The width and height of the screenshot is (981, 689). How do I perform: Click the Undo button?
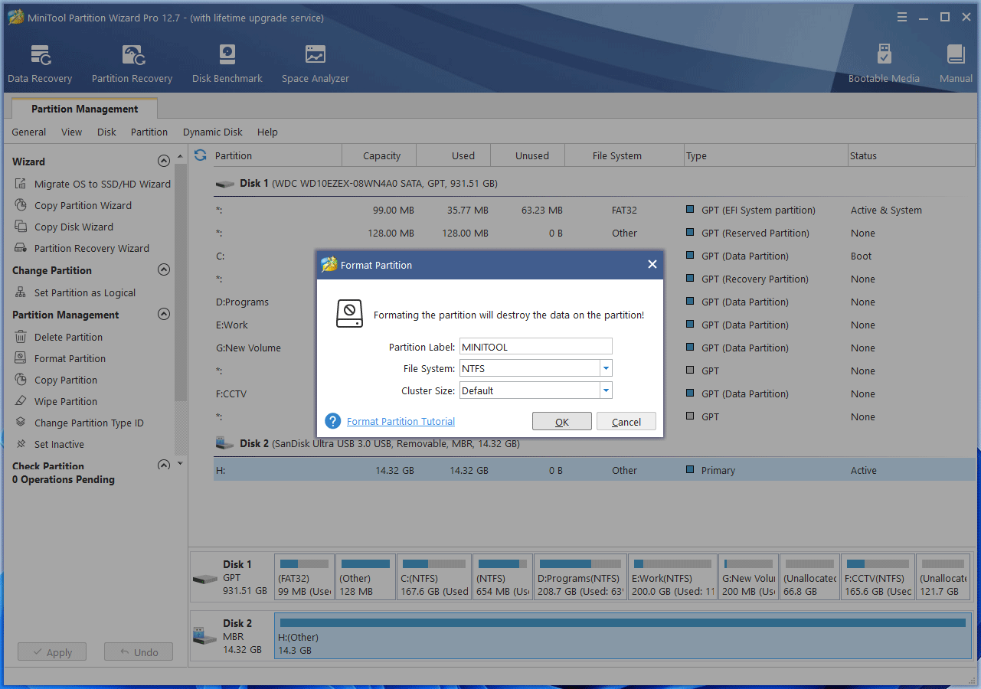(139, 652)
